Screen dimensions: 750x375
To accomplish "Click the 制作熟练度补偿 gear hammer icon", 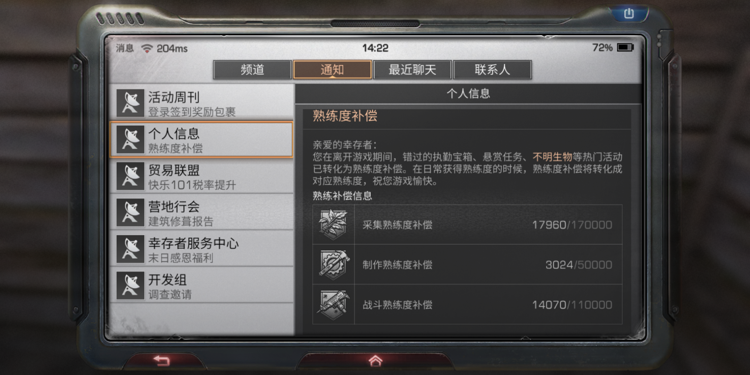I will point(333,265).
